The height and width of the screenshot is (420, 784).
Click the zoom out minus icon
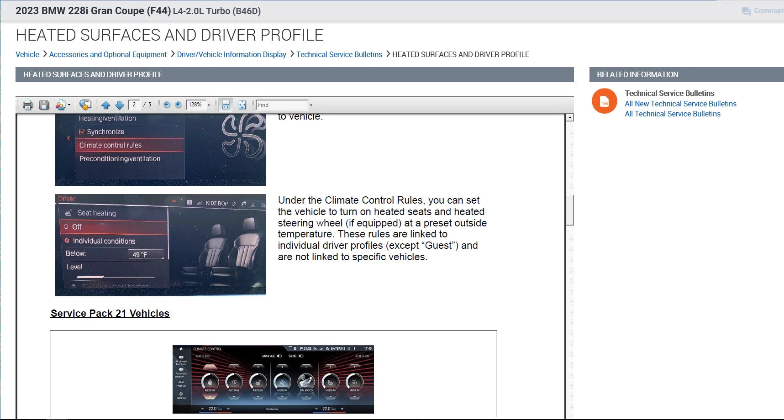(167, 105)
